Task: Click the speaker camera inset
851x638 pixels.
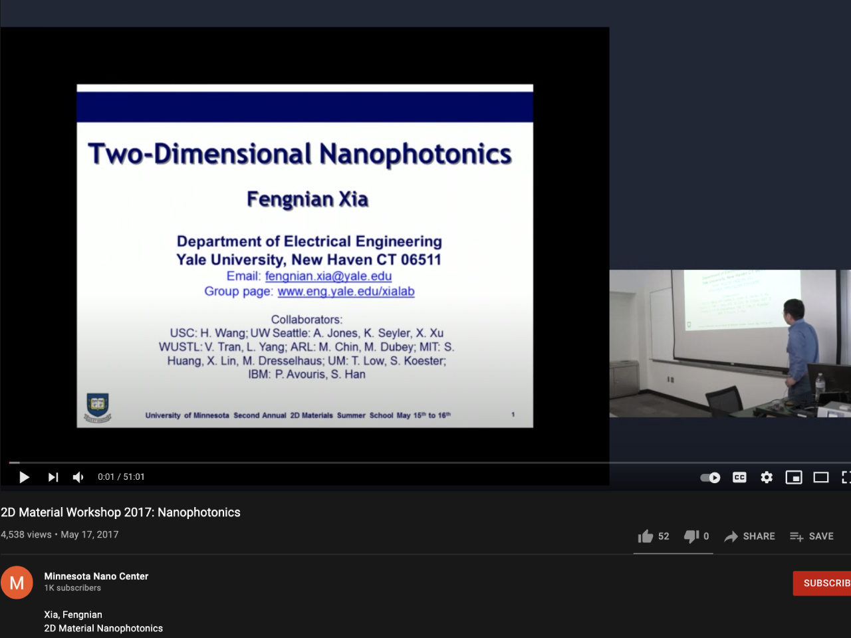Action: coord(730,344)
